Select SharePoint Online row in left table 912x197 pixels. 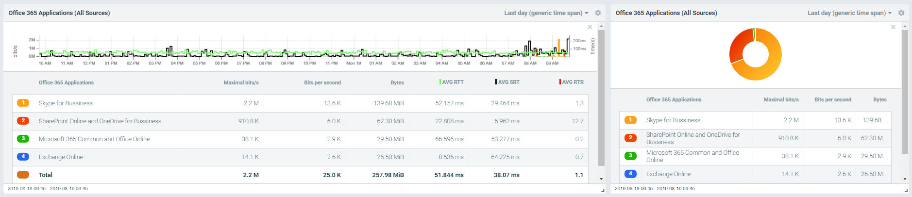[x=100, y=121]
